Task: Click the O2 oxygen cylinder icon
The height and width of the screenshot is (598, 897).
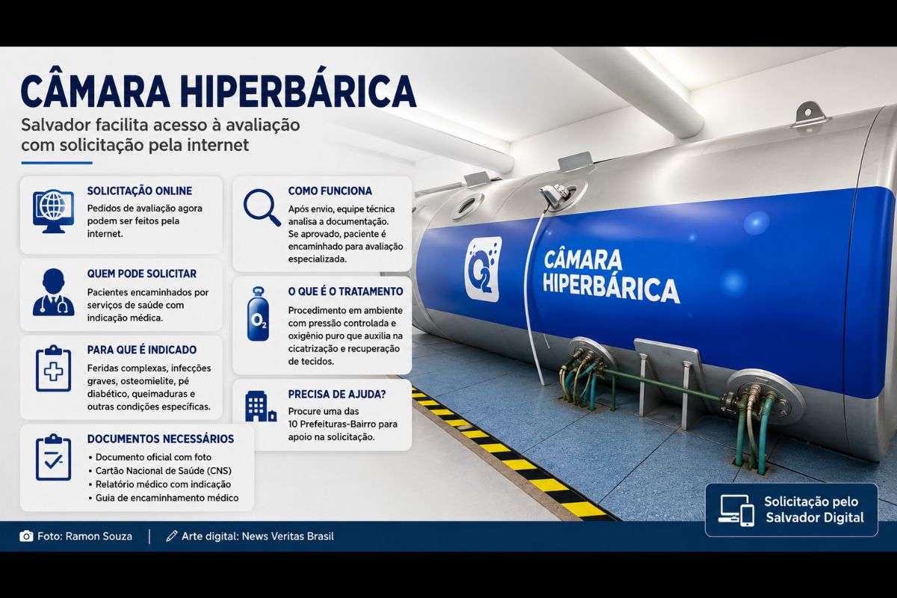Action: pyautogui.click(x=259, y=313)
